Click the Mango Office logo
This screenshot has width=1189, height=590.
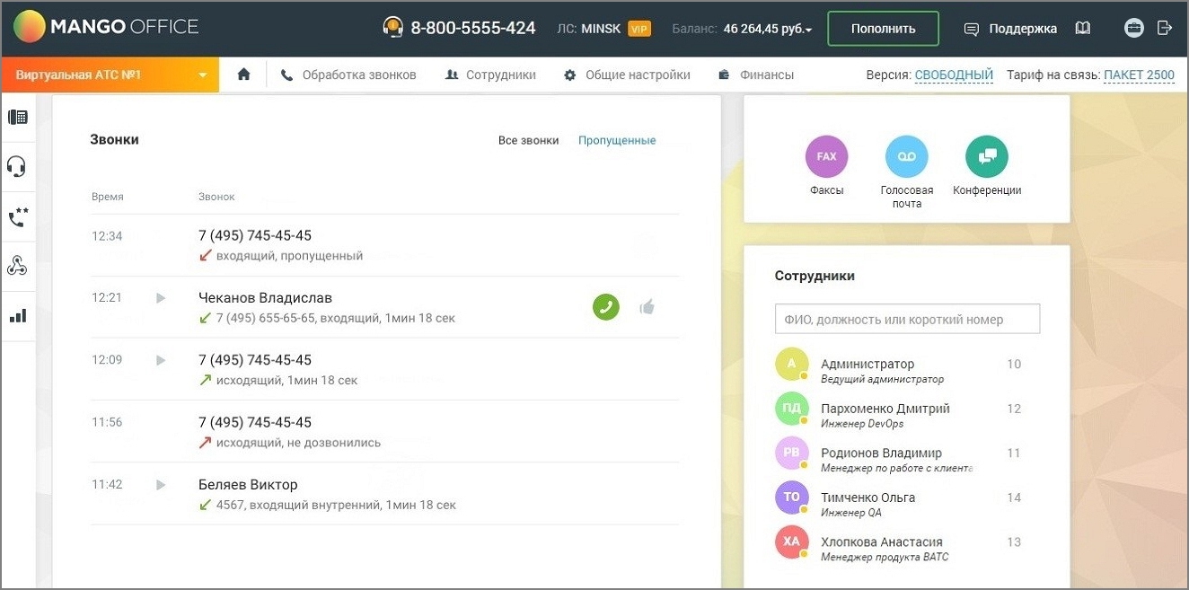click(106, 27)
